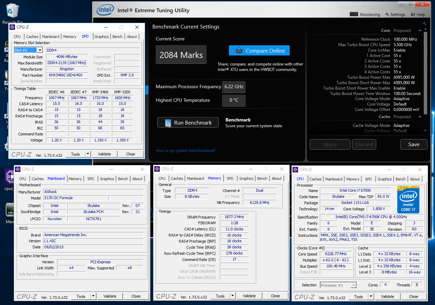Click Close in the SPD window
The image size is (435, 305).
pos(130,154)
